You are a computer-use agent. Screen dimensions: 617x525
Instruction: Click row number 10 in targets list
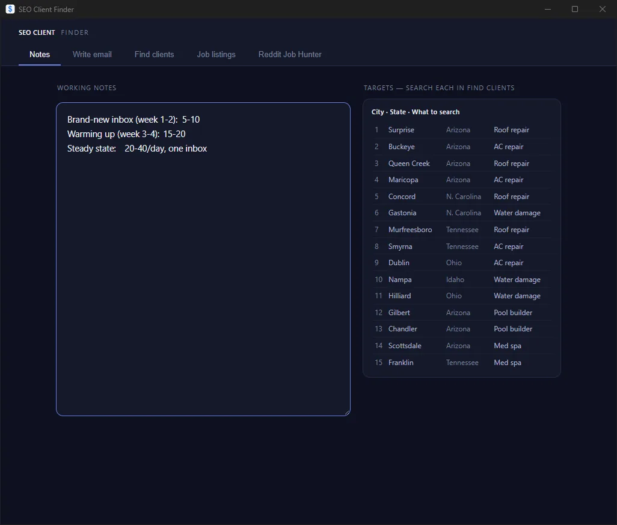(x=378, y=280)
